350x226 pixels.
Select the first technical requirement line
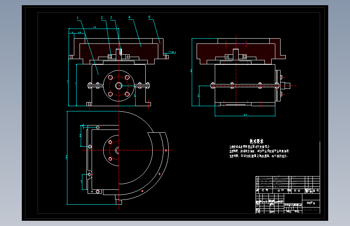pos(250,147)
